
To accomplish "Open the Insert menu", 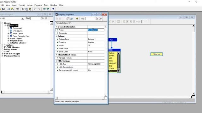I will (14, 5).
